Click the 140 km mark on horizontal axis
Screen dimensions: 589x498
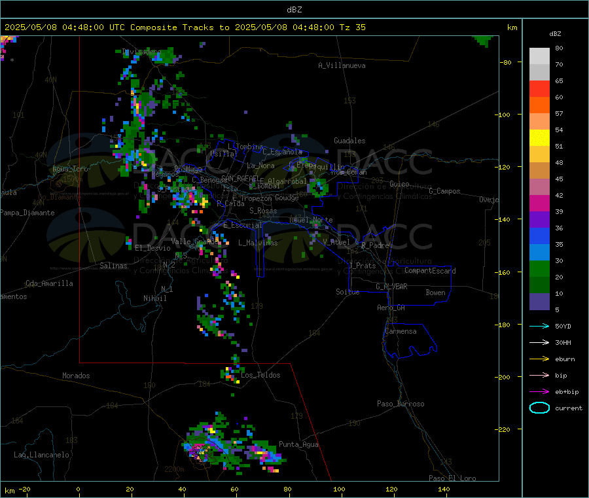click(x=444, y=489)
